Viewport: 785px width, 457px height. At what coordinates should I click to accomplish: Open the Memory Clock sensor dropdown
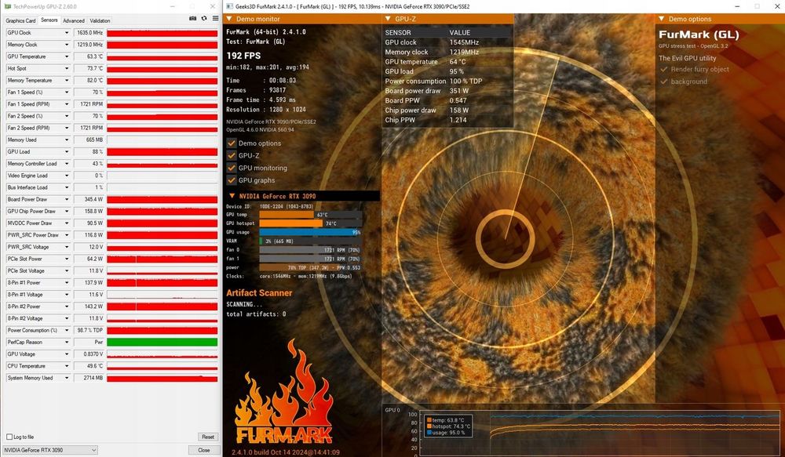click(x=67, y=45)
